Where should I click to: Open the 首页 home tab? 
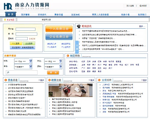coord(11,14)
